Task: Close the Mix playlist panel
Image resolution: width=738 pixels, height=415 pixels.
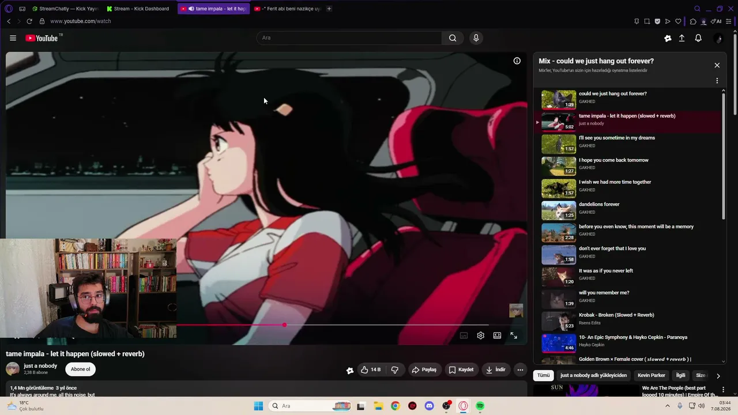Action: coord(717,65)
